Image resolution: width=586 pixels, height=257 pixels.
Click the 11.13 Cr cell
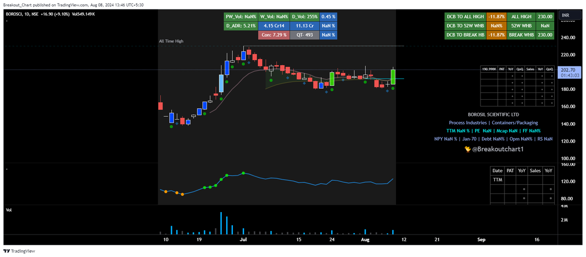click(x=305, y=26)
